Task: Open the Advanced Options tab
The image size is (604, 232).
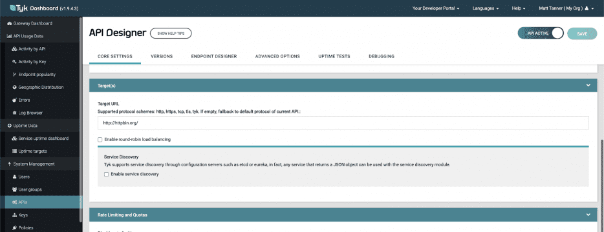Action: point(277,56)
